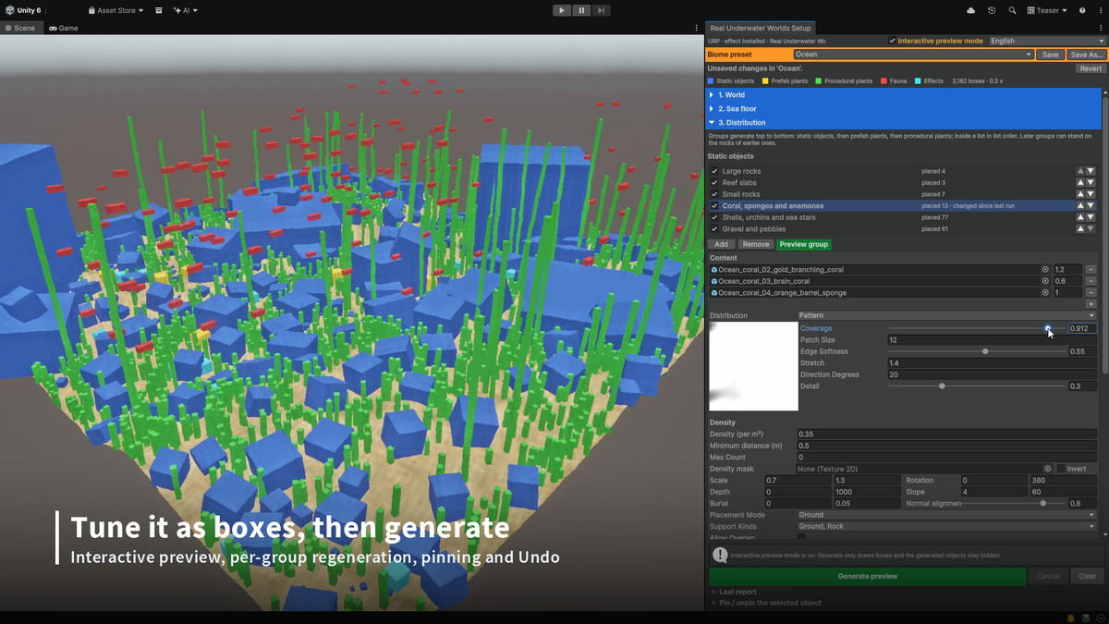Click Save biome preset button
This screenshot has height=624, width=1109.
pos(1050,55)
